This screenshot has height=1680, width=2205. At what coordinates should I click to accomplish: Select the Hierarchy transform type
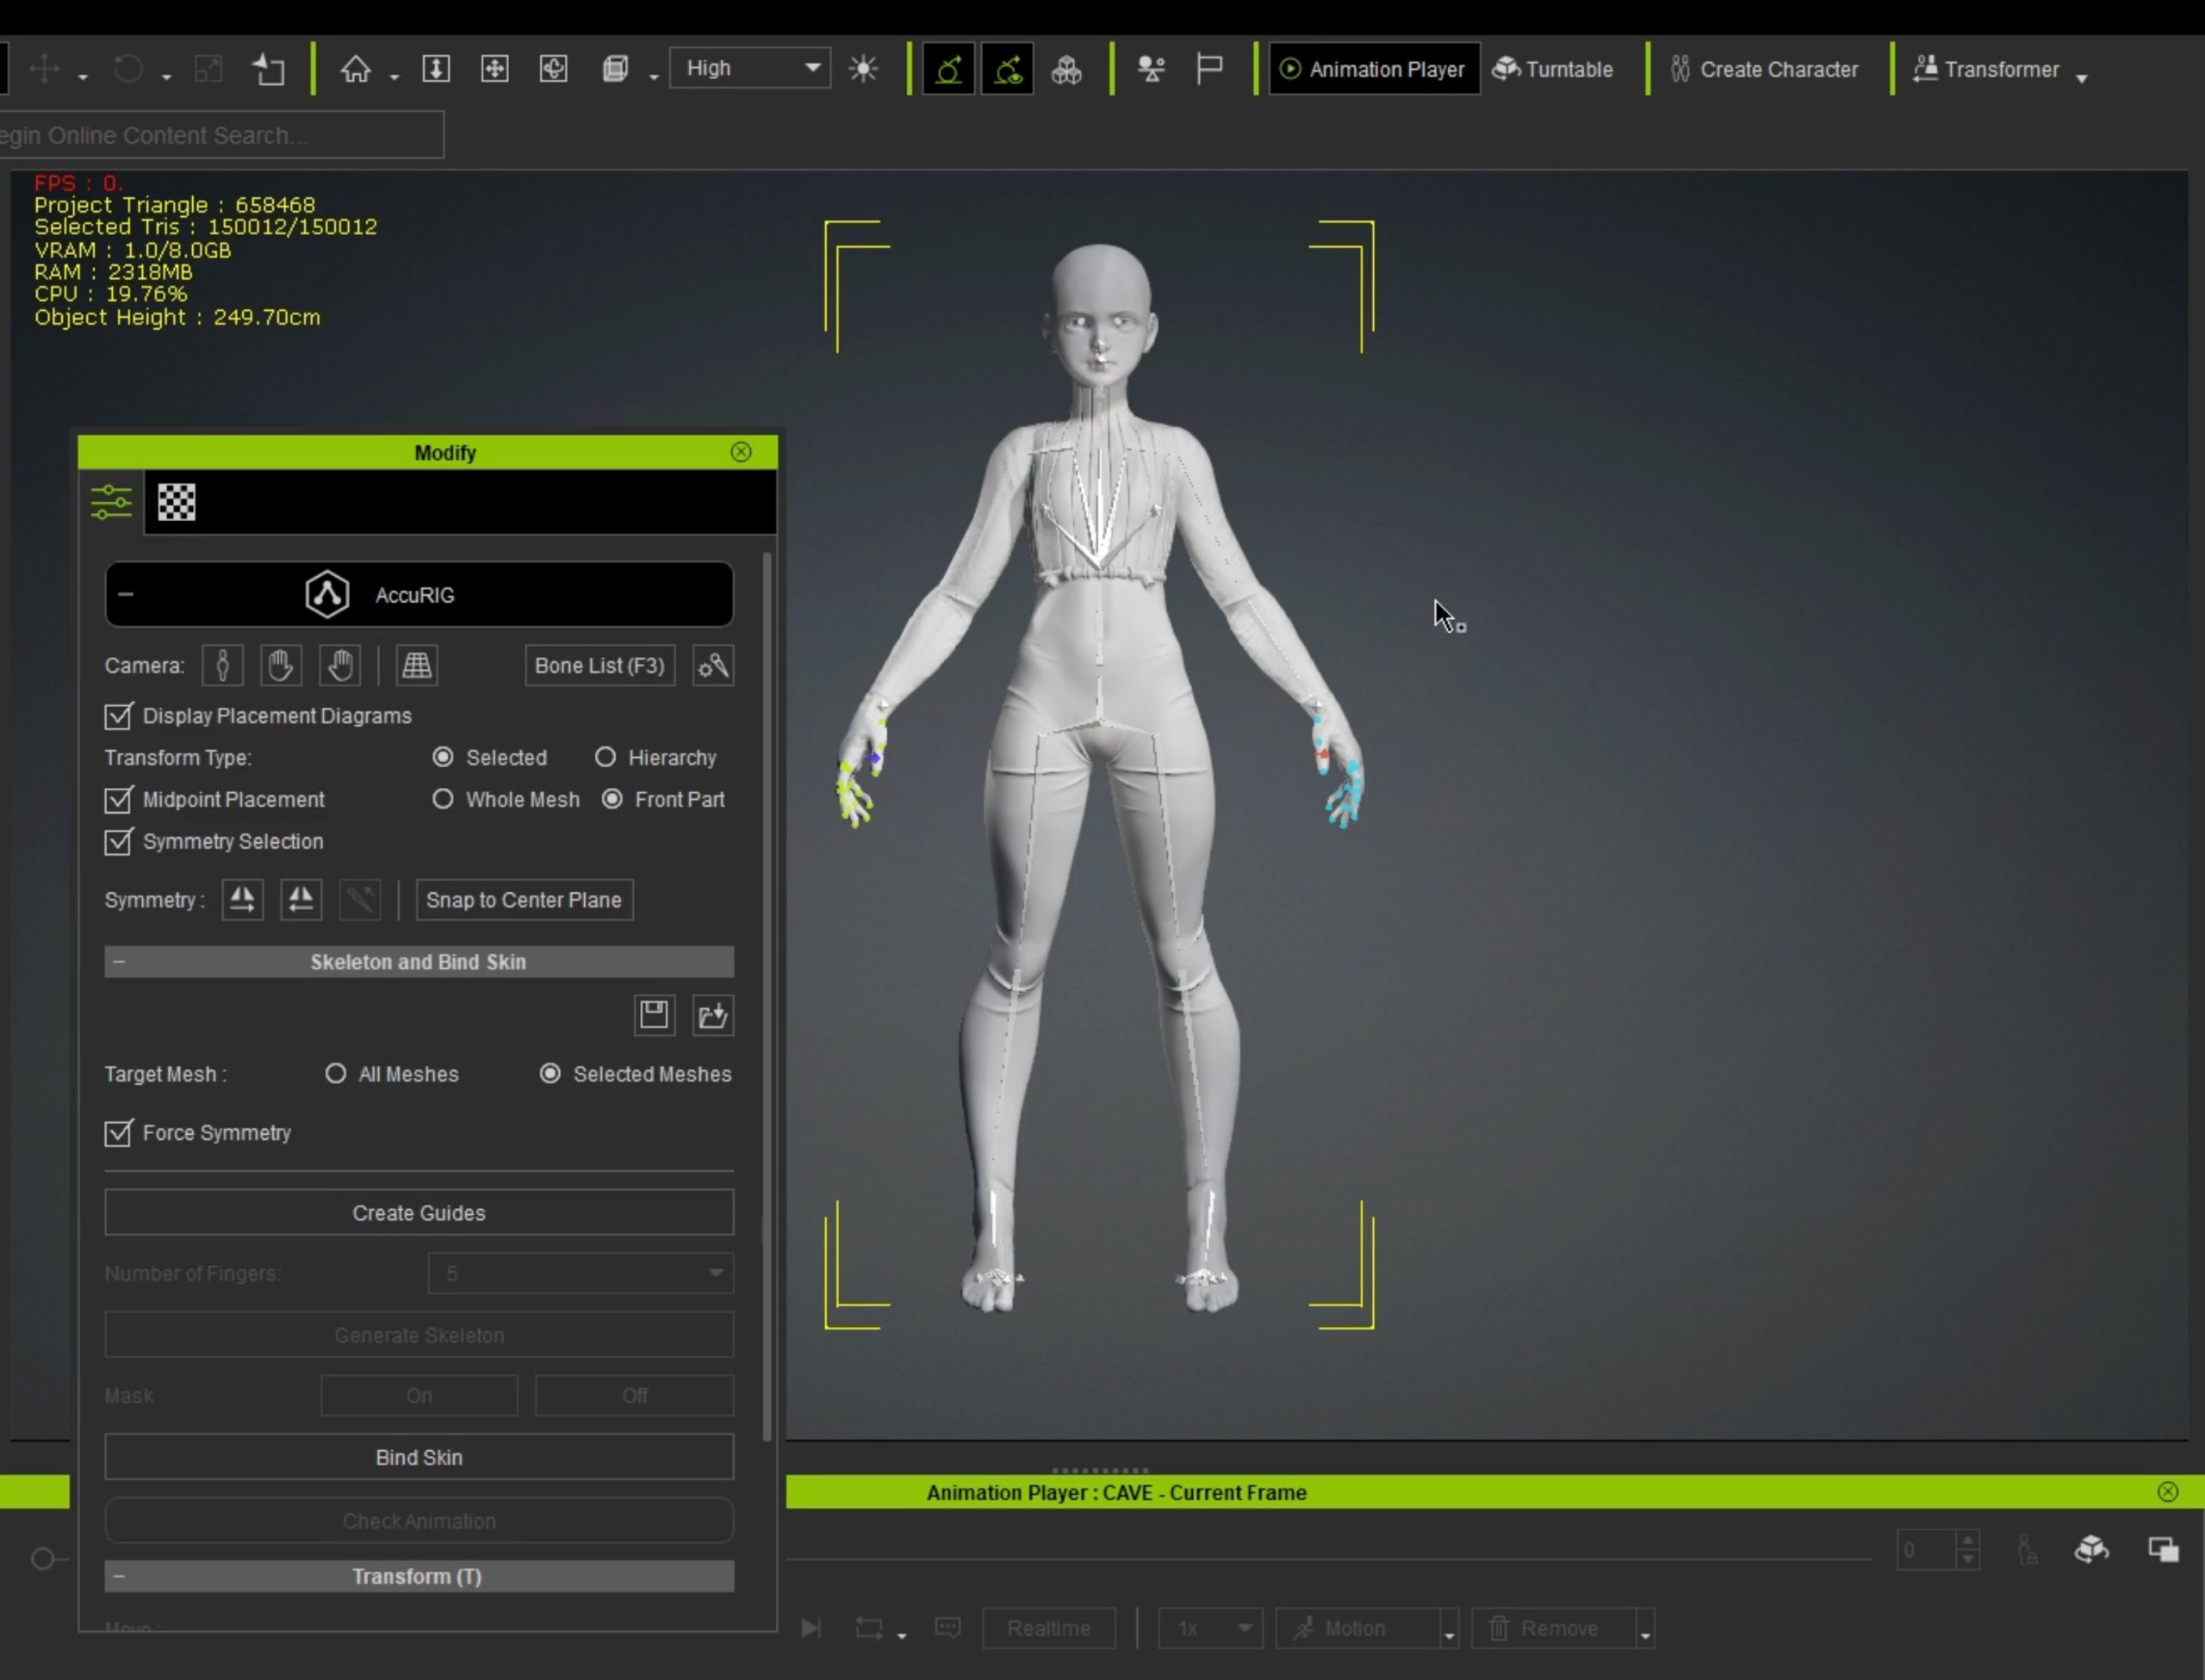(605, 758)
